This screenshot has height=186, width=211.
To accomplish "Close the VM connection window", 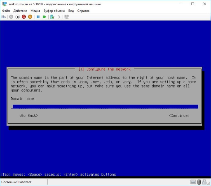I will (204, 4).
